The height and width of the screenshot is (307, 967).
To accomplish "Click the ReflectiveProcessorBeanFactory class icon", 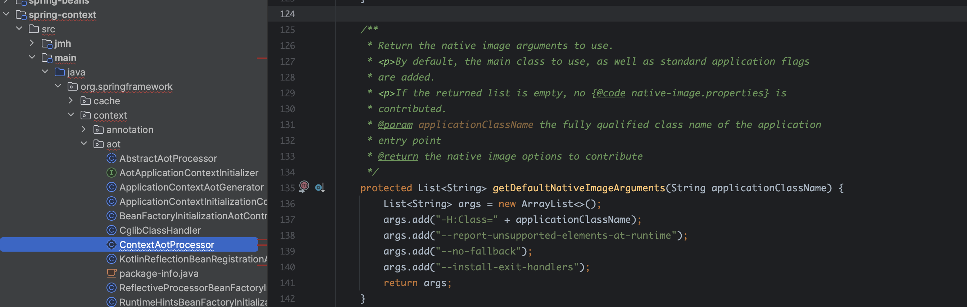I will (112, 288).
